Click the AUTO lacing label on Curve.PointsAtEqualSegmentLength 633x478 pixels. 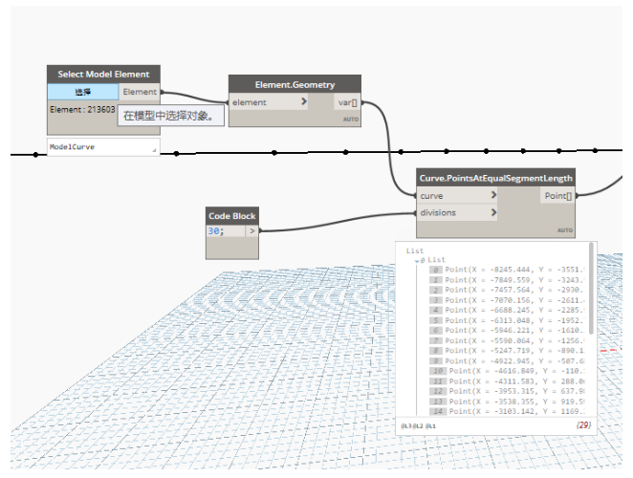point(565,230)
